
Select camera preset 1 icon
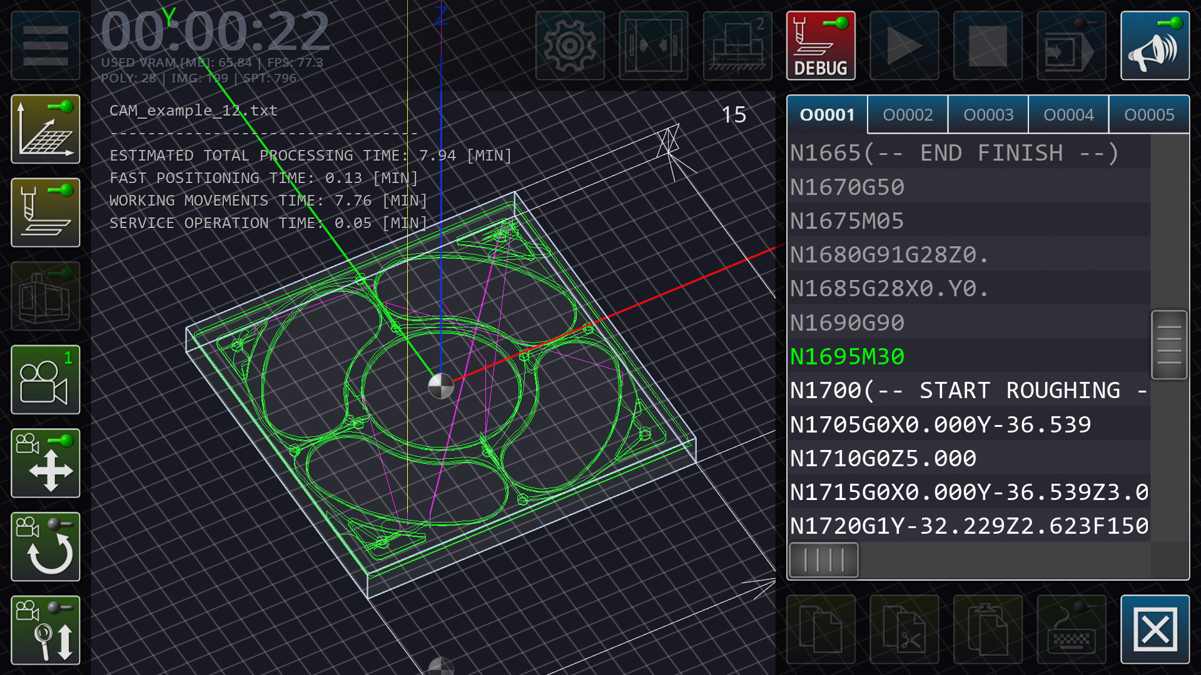pyautogui.click(x=45, y=381)
